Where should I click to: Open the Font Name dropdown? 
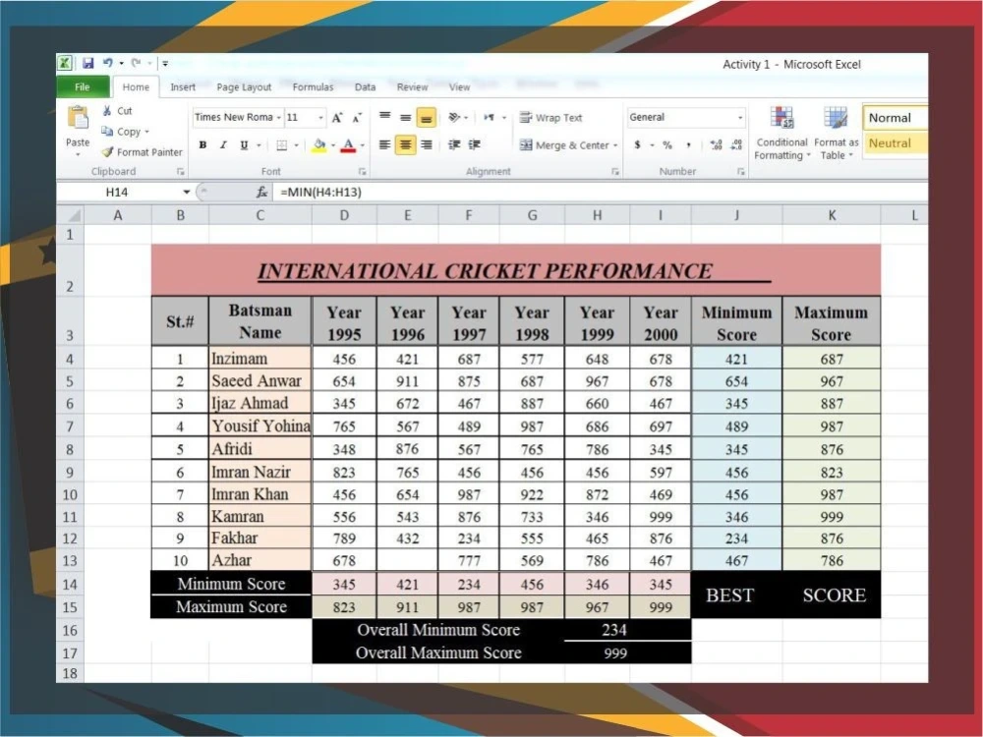278,117
